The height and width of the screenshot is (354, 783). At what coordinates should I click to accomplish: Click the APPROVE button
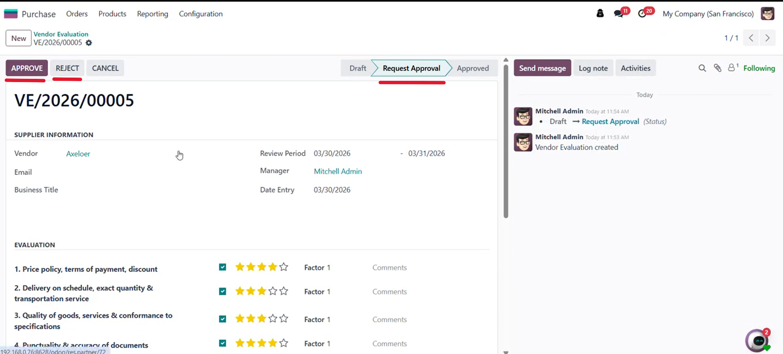[27, 68]
